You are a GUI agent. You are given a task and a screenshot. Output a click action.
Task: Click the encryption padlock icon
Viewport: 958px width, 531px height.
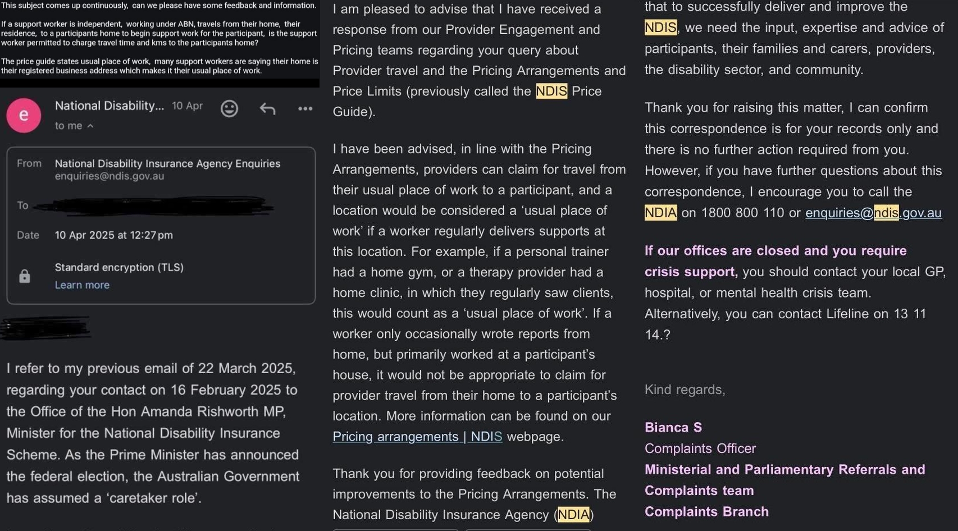[25, 276]
